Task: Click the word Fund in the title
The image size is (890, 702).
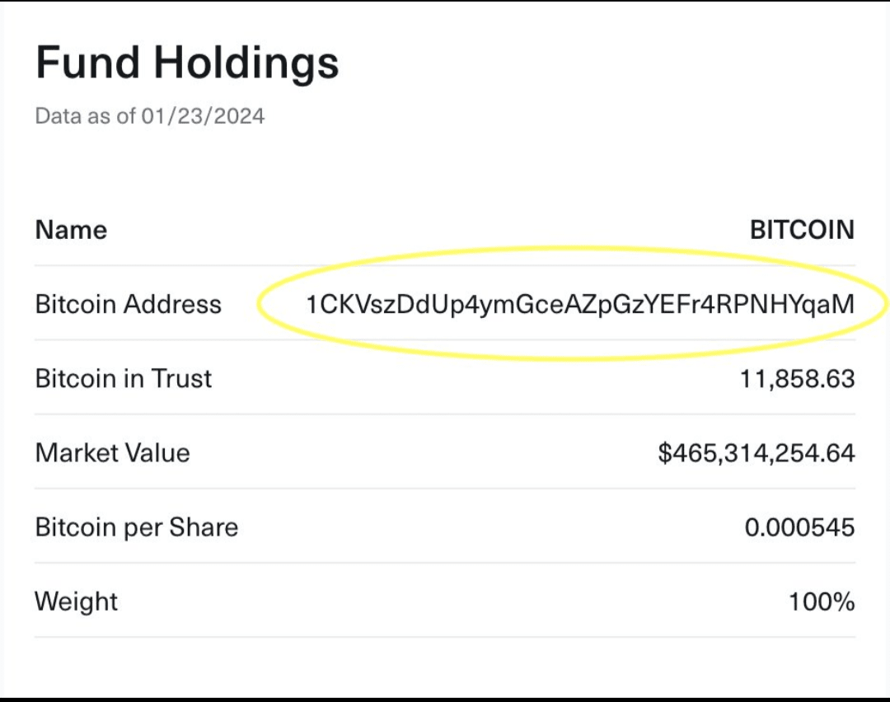Action: pos(87,63)
